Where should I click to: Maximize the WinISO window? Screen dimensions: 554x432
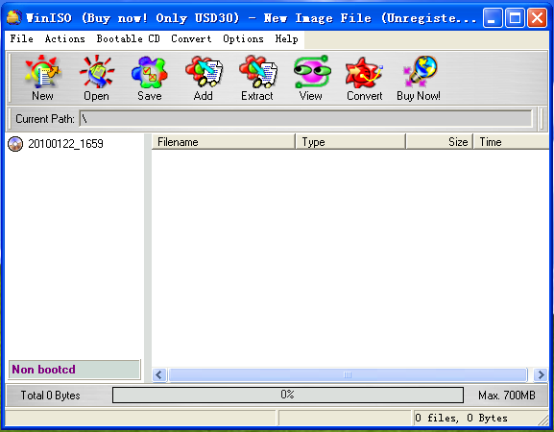click(x=515, y=17)
